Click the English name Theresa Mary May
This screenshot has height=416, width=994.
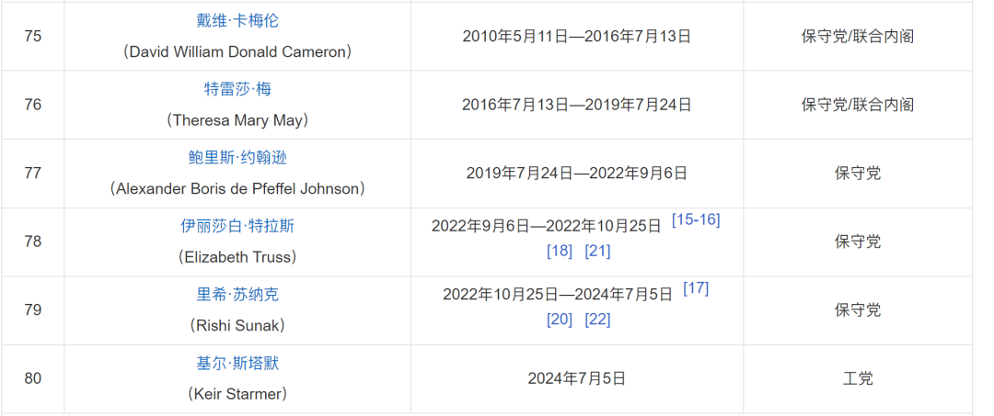click(x=237, y=120)
